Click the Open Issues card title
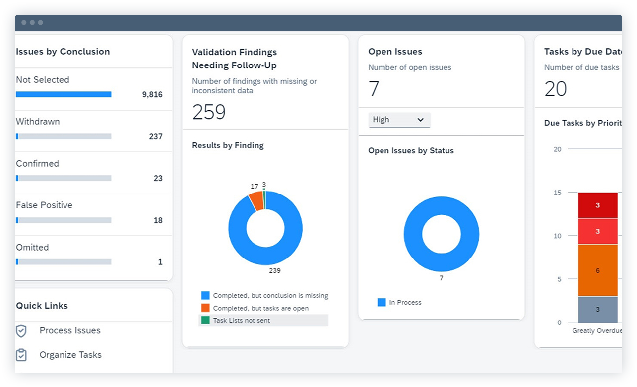637x387 pixels. click(x=395, y=51)
